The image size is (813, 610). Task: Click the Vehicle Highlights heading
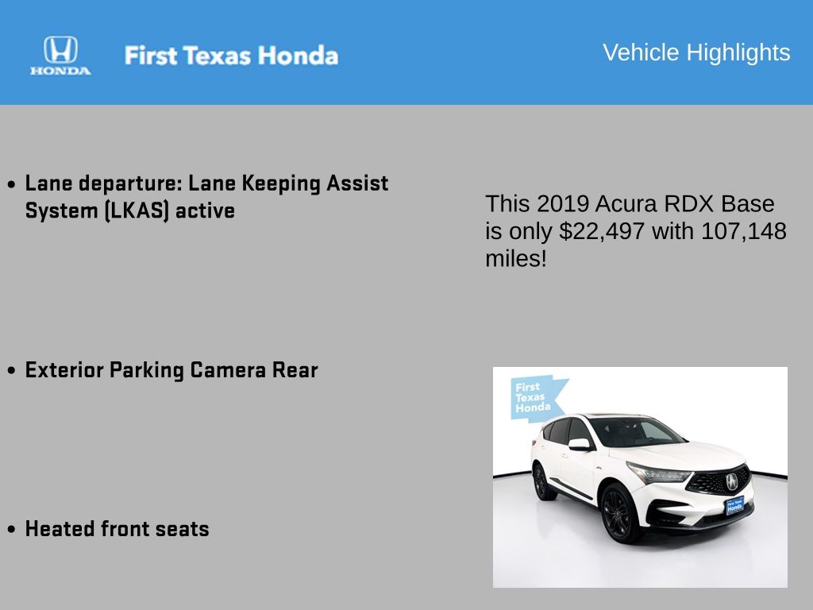click(x=696, y=52)
